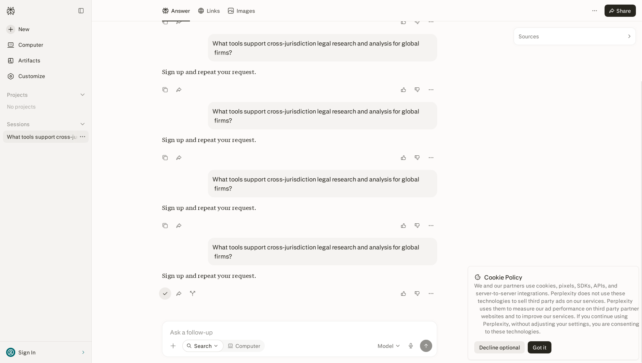Click thumbs down on the last answer
Screen dimensions: 642x363
pyautogui.click(x=417, y=294)
